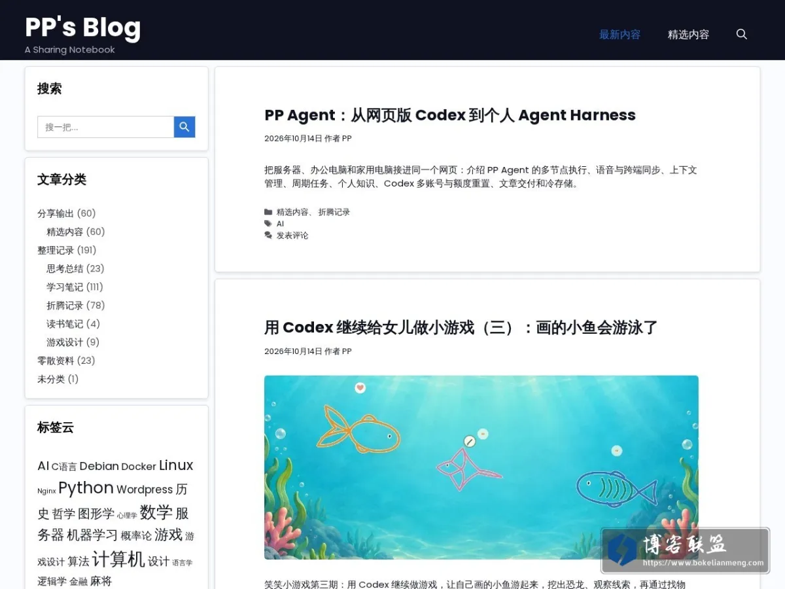Screen dimensions: 785x589
Task: Open sidebar subcategory 折腾记录 (78)
Action: coord(65,305)
